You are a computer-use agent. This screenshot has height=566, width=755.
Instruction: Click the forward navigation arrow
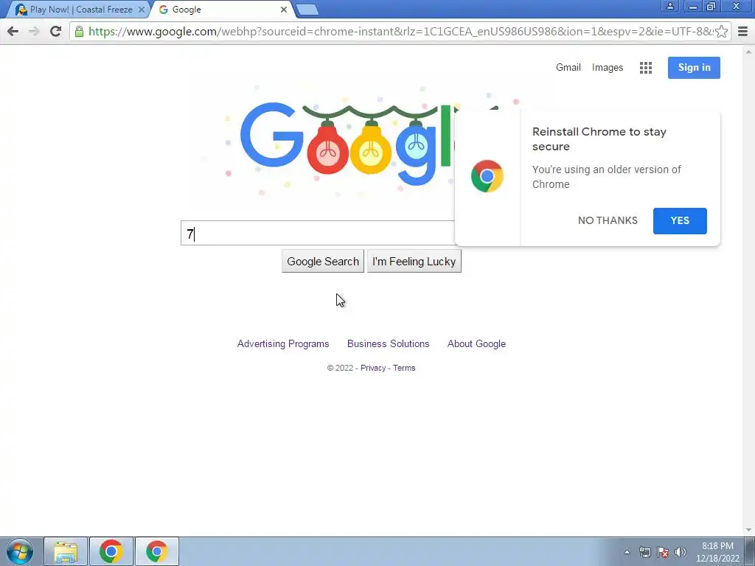(34, 32)
